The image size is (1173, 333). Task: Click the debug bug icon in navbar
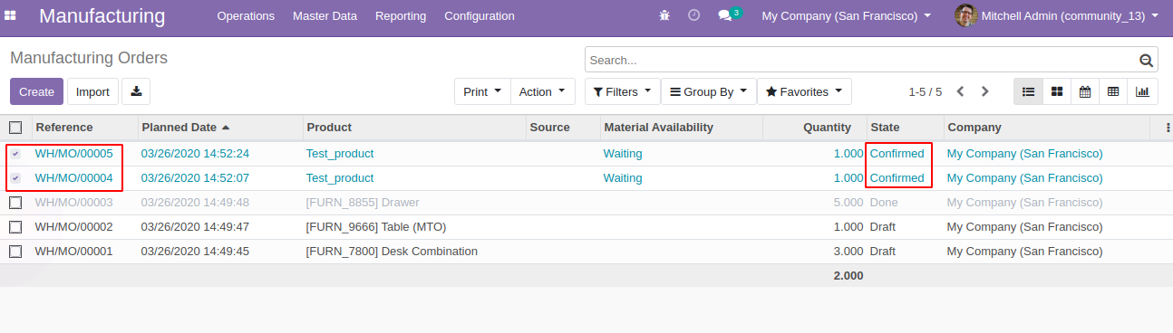click(664, 16)
